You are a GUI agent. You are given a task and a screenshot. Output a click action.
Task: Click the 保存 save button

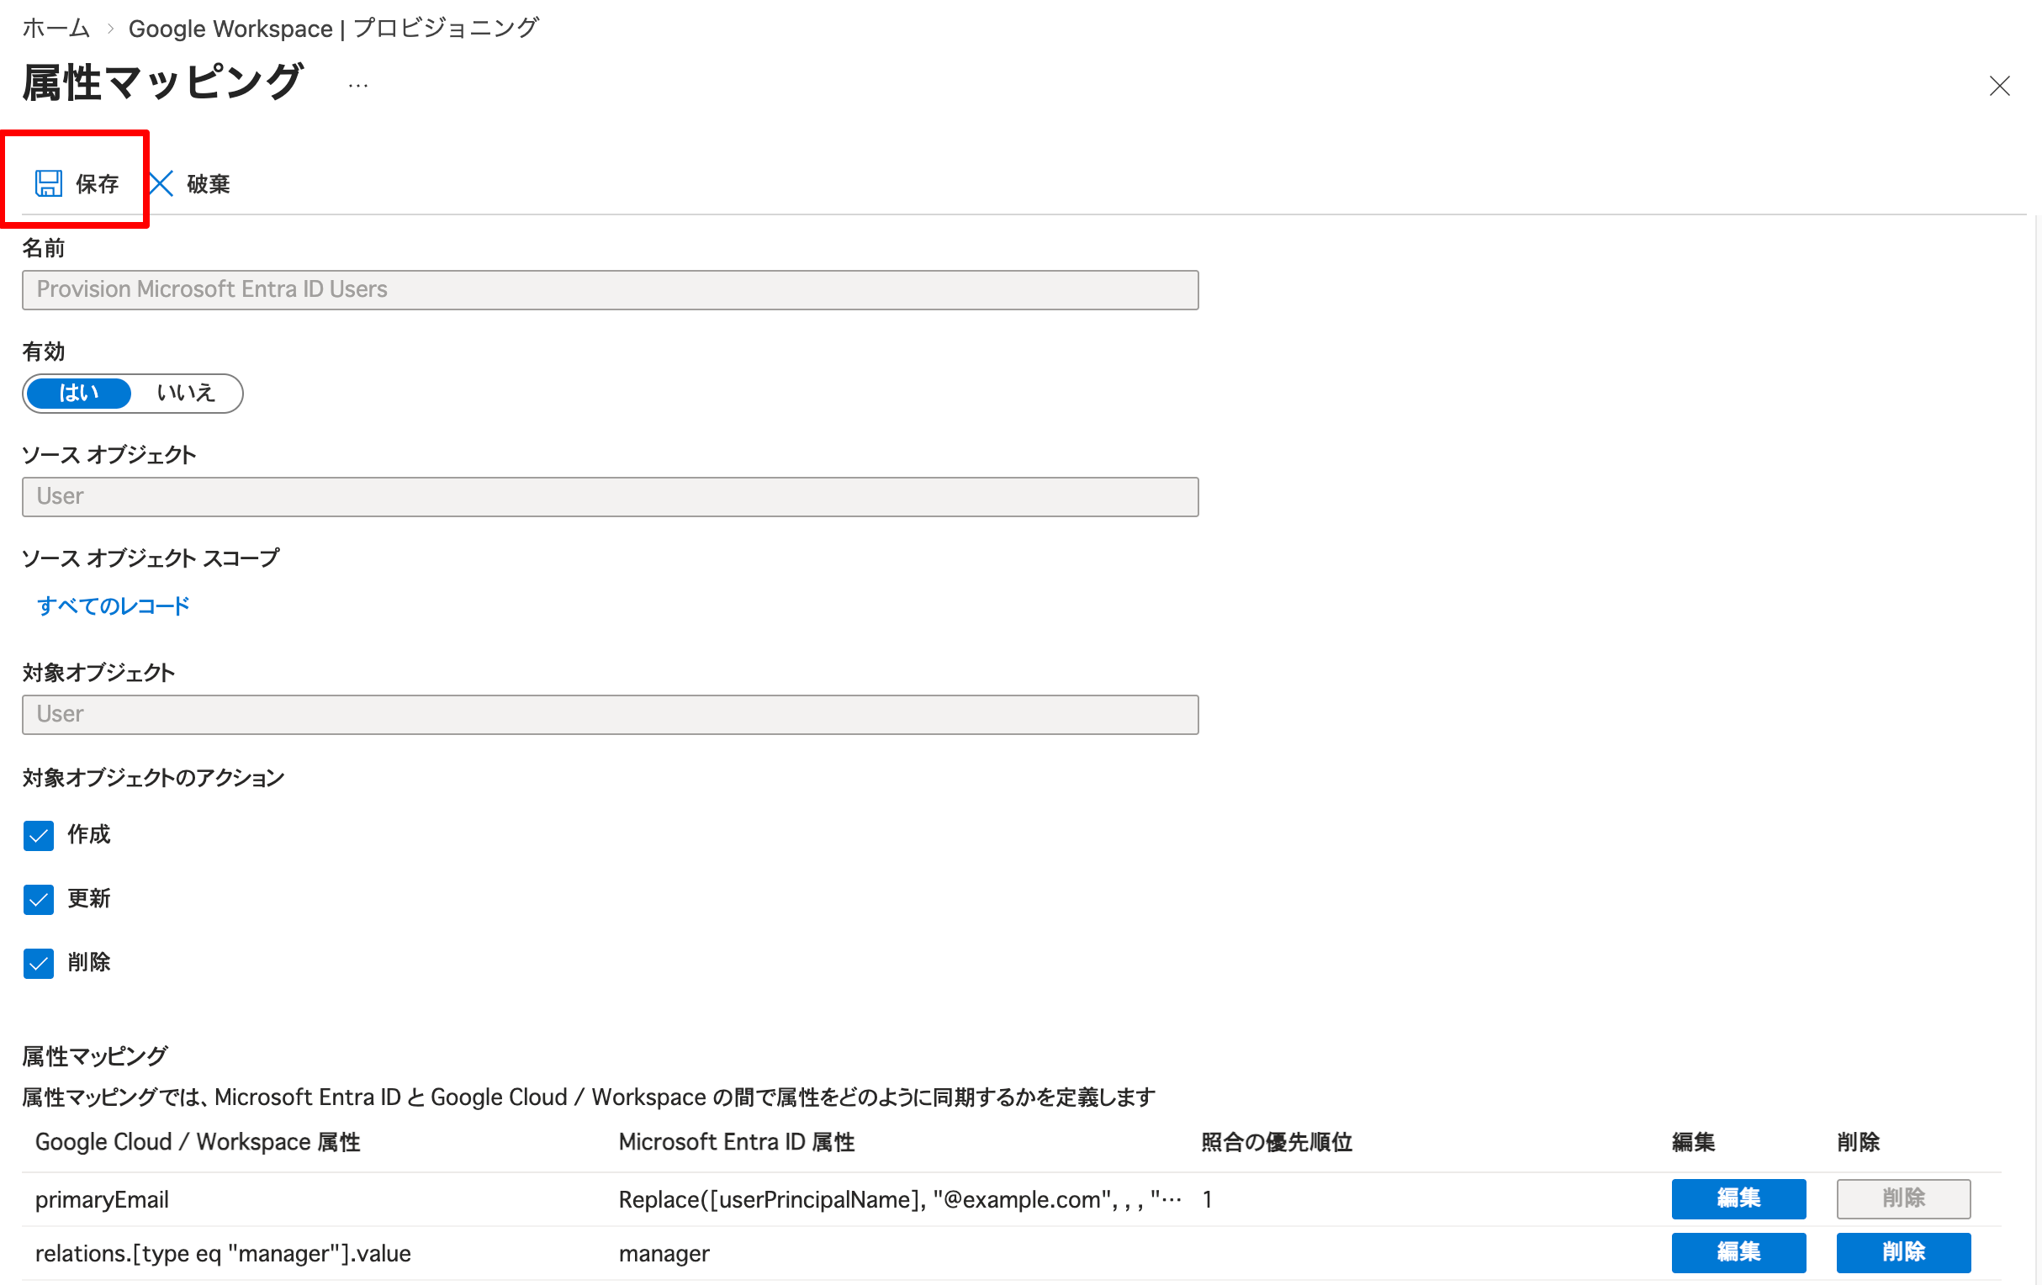coord(95,182)
